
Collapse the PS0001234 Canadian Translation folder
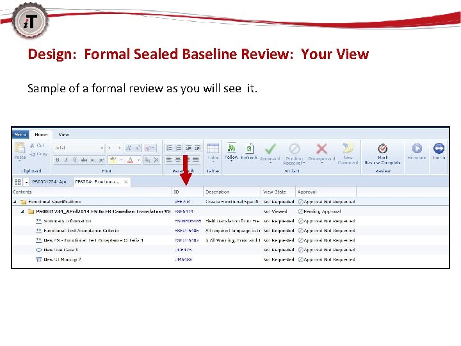click(22, 211)
